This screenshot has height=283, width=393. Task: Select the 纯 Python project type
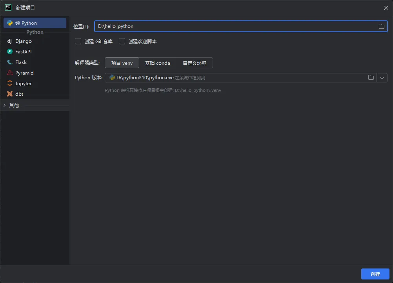(35, 23)
